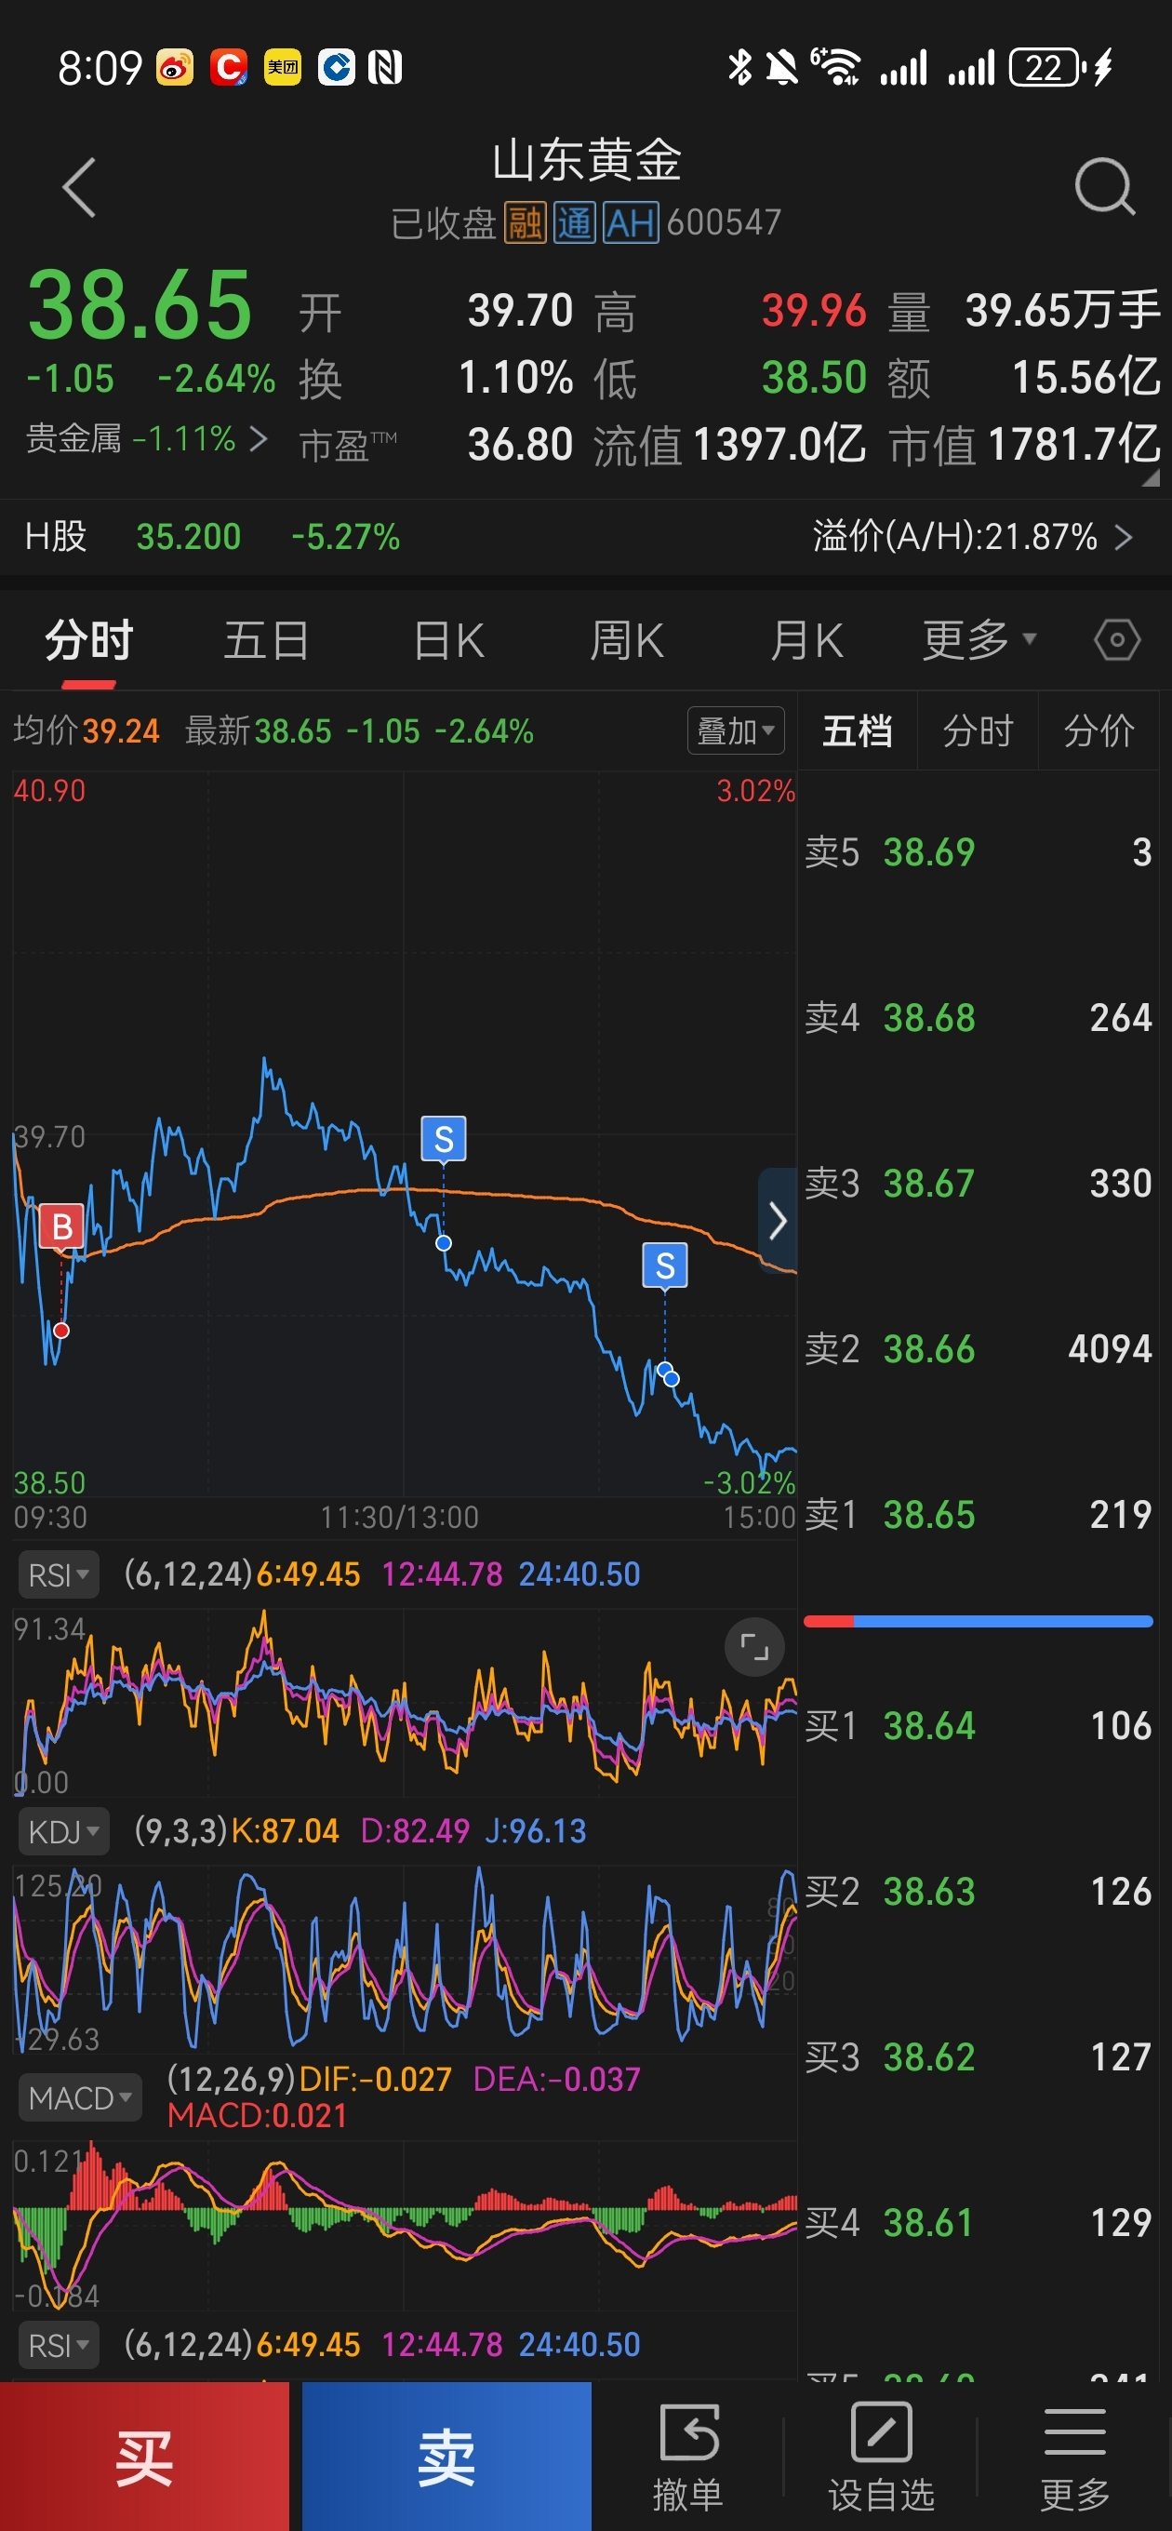
Task: Tap 买3 38.62 bid row
Action: pyautogui.click(x=979, y=2057)
